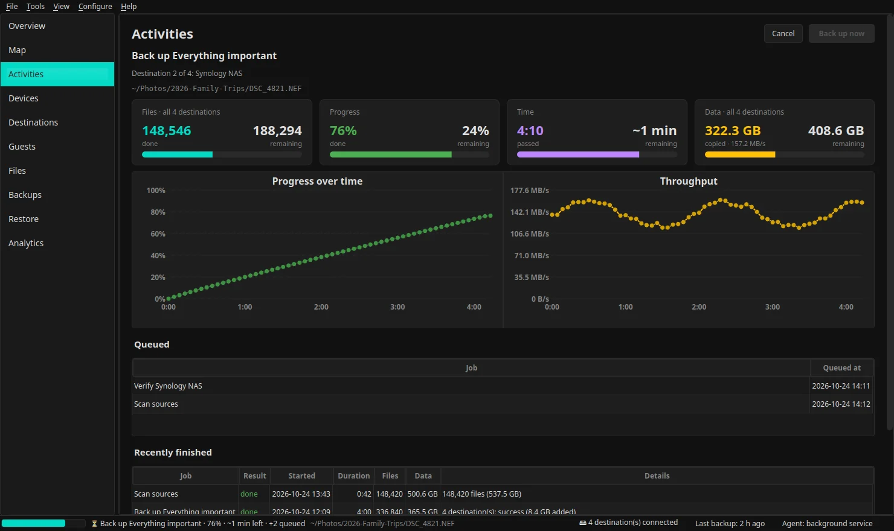Viewport: 894px width, 531px height.
Task: Click the Back up now button
Action: pyautogui.click(x=841, y=33)
